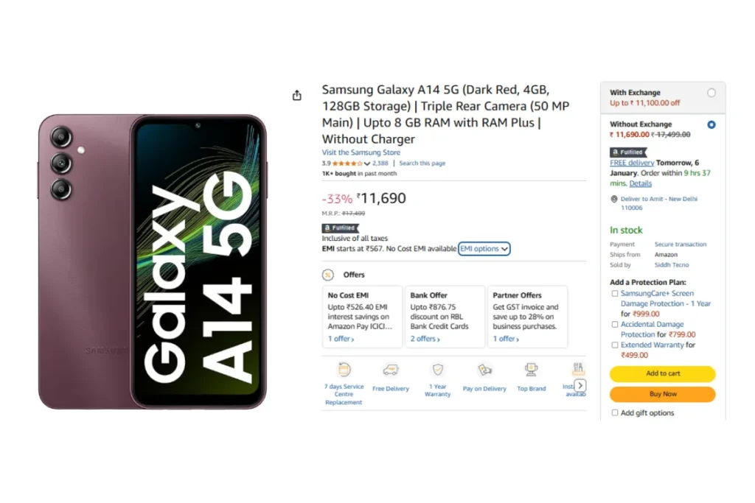This screenshot has width=755, height=503.
Task: Show next feature icons with arrow
Action: click(x=580, y=386)
